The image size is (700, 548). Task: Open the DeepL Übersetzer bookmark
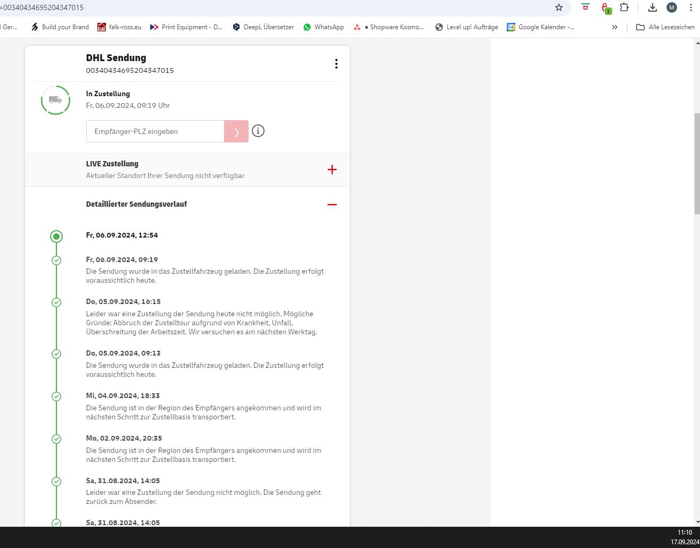point(263,27)
